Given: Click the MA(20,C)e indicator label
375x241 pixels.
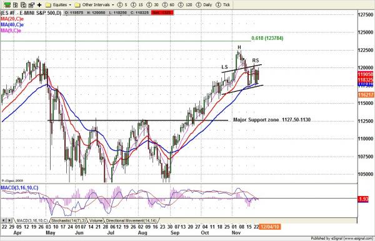Looking at the screenshot, I should pos(12,19).
